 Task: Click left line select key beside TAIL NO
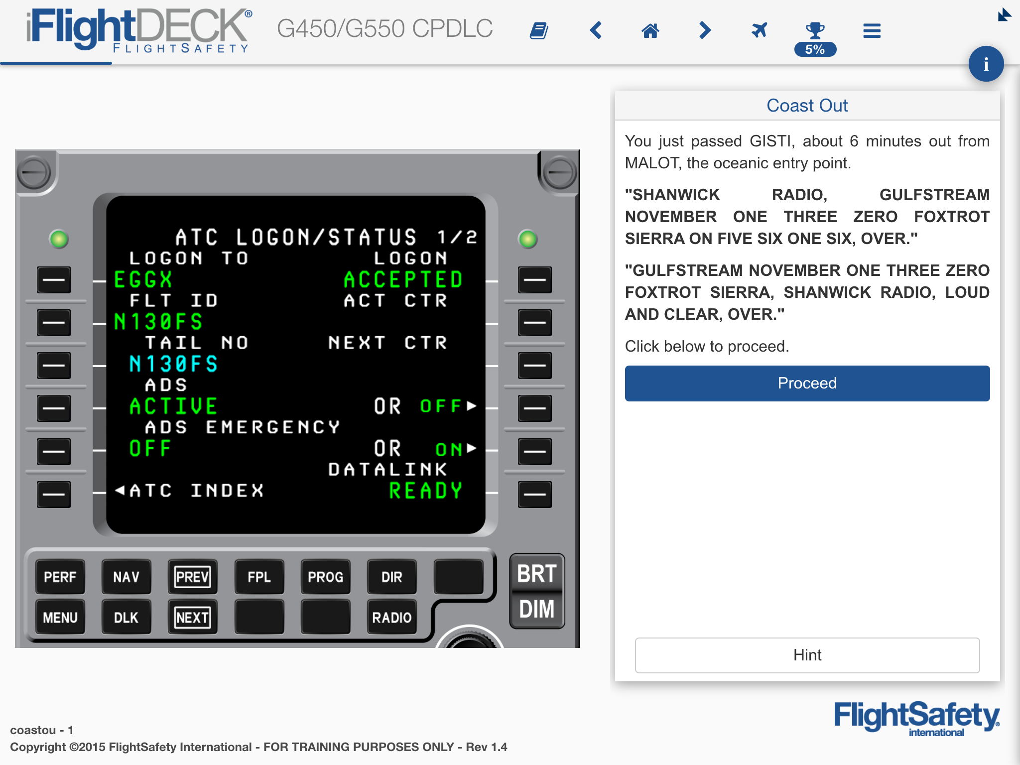(x=54, y=366)
